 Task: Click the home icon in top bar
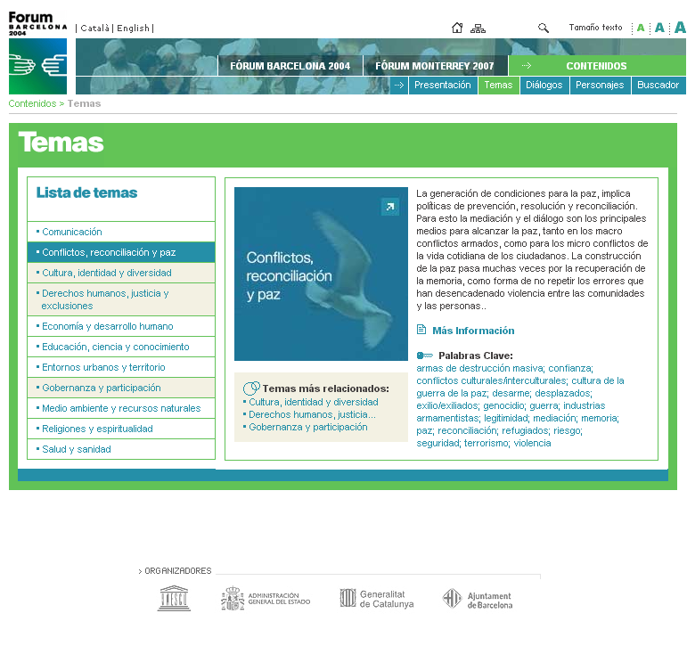point(457,28)
